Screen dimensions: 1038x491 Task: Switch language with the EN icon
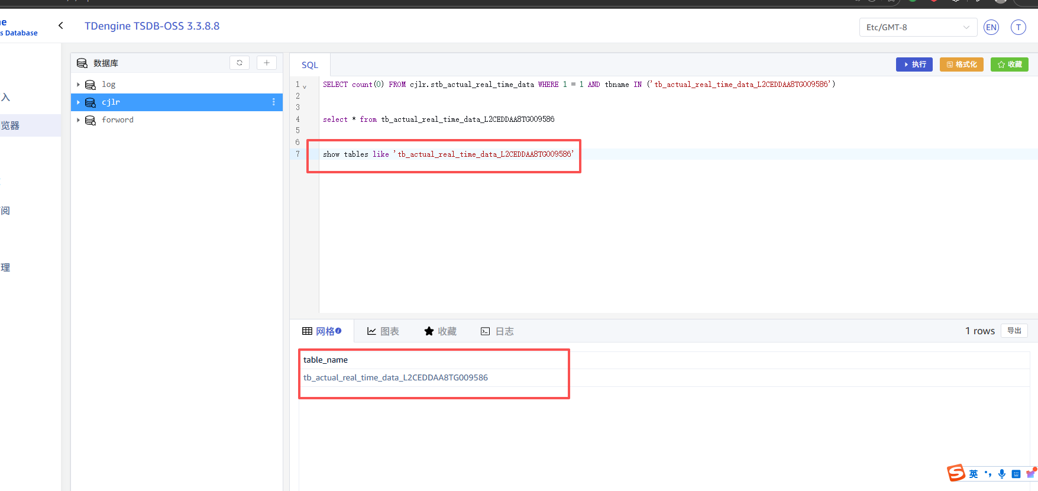[991, 27]
